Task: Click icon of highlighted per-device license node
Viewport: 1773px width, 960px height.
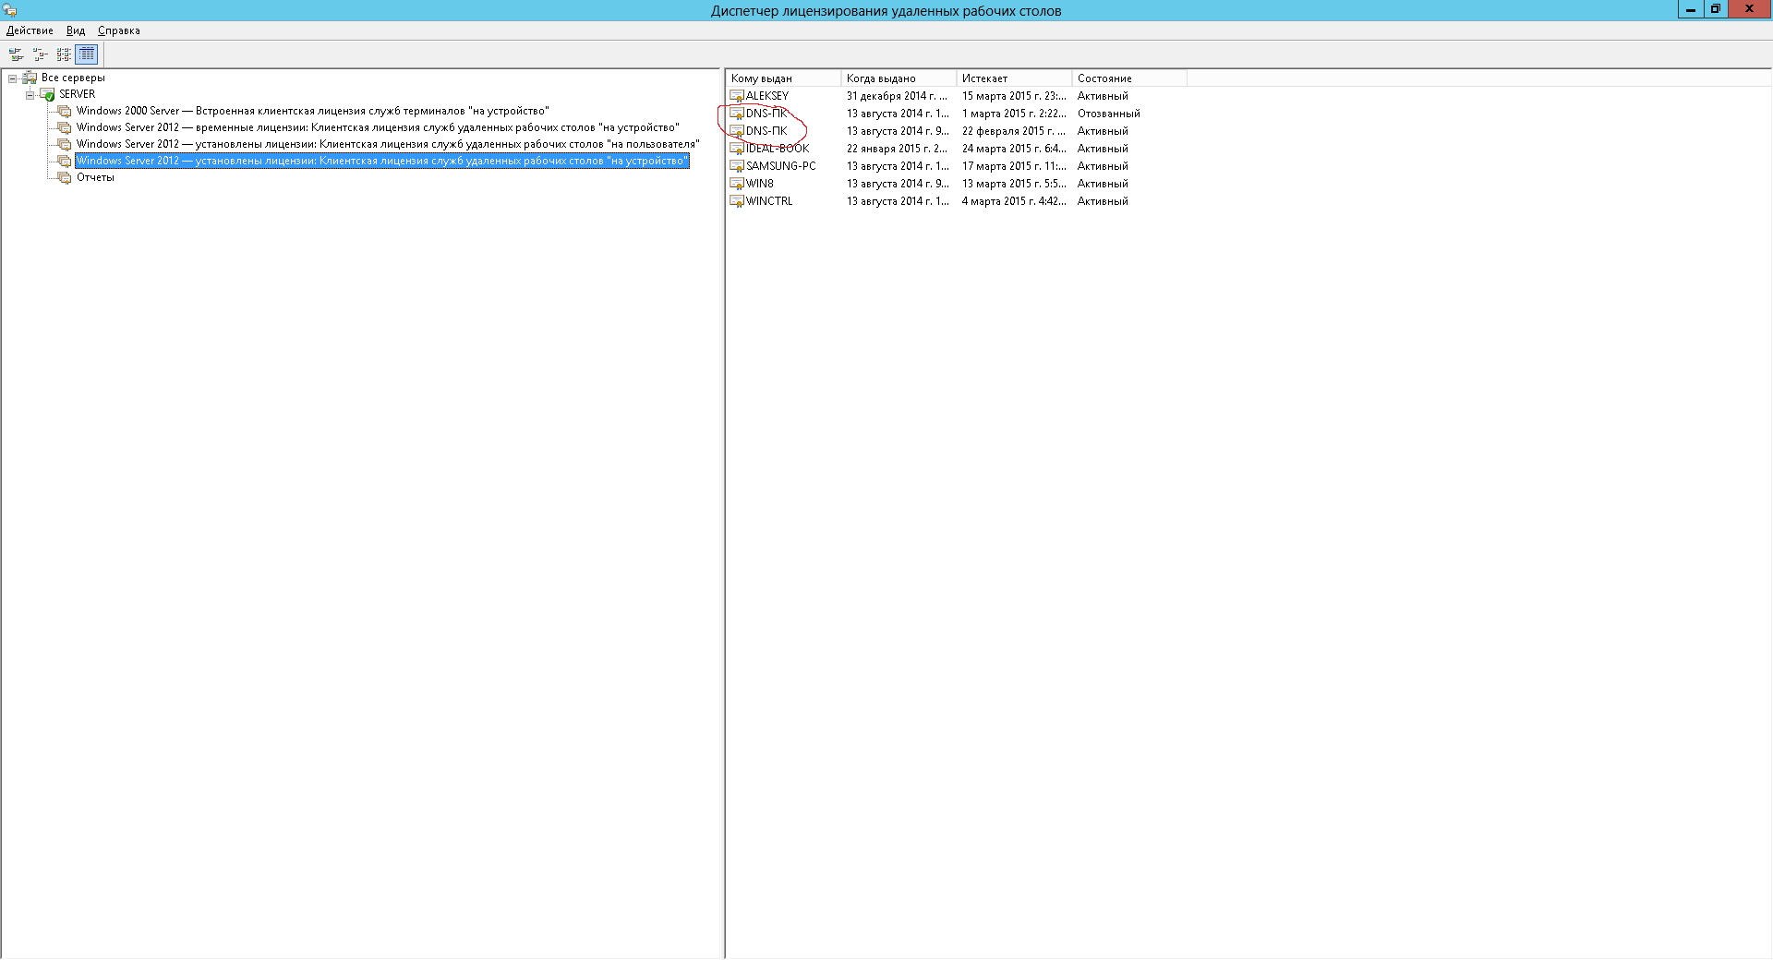Action: [x=64, y=161]
